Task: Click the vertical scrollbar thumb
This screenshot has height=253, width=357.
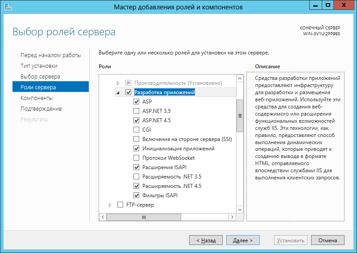Action: (x=240, y=116)
